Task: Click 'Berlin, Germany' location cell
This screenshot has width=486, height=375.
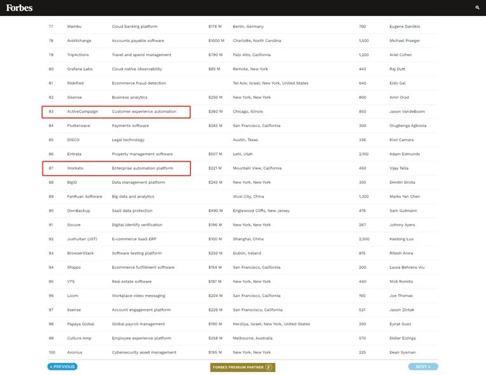Action: [x=248, y=27]
